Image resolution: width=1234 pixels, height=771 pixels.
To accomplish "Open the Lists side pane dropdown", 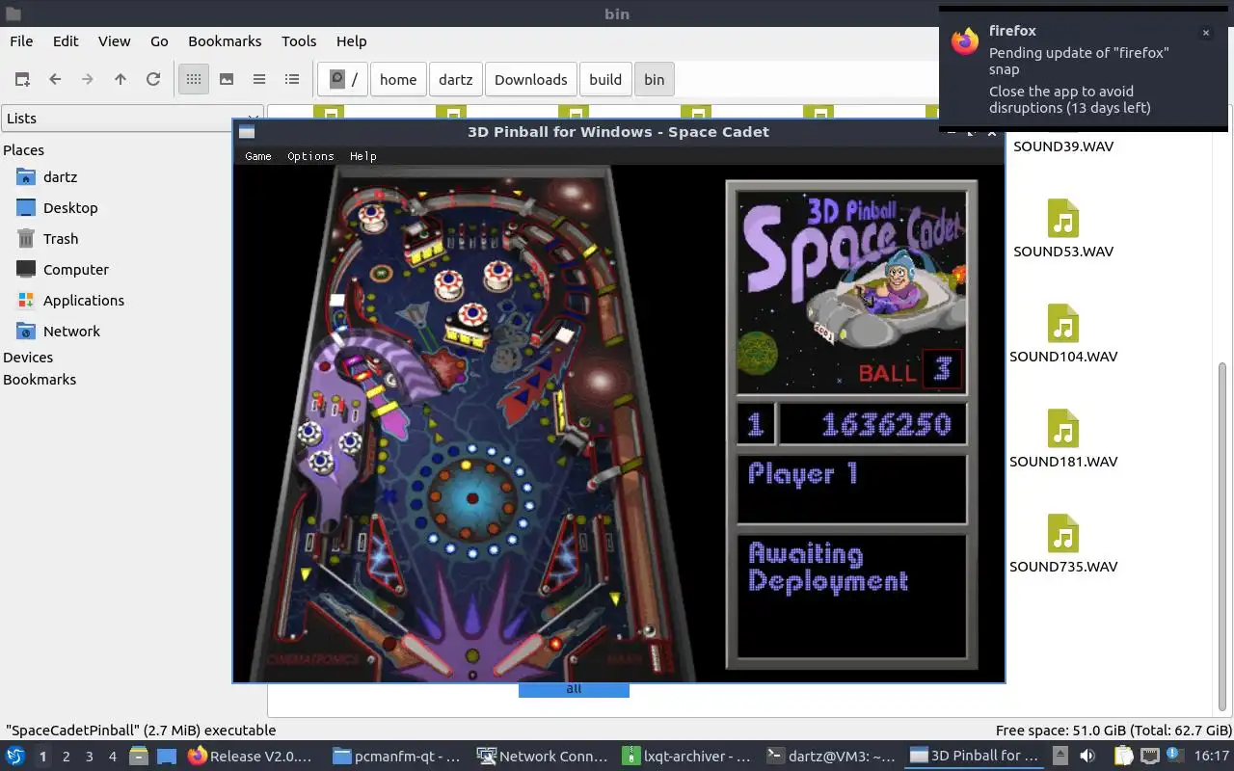I will (132, 119).
